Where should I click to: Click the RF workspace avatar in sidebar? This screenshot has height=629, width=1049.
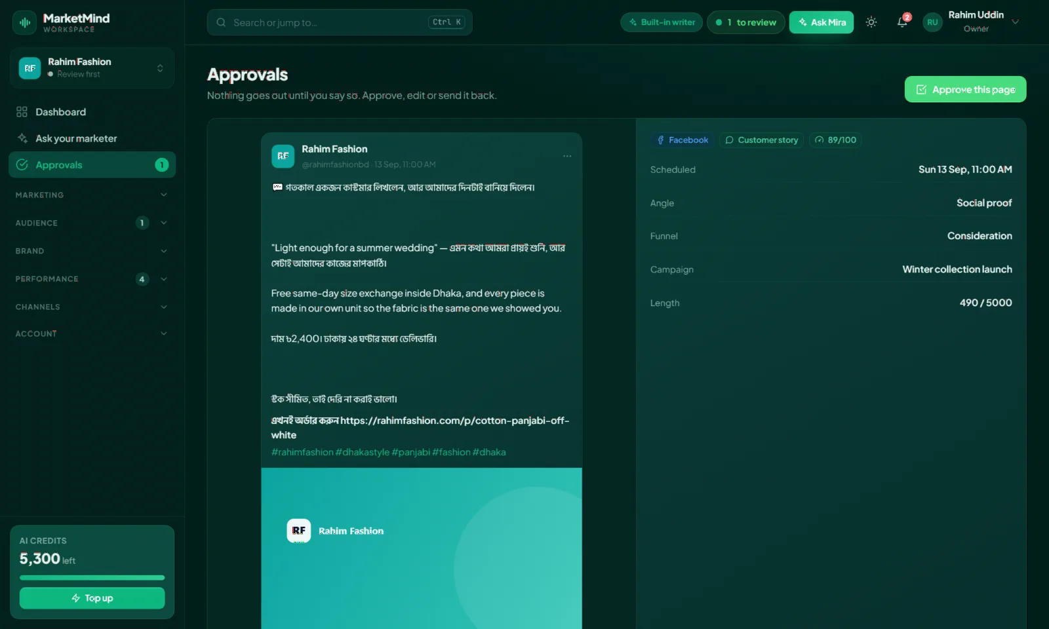point(30,68)
